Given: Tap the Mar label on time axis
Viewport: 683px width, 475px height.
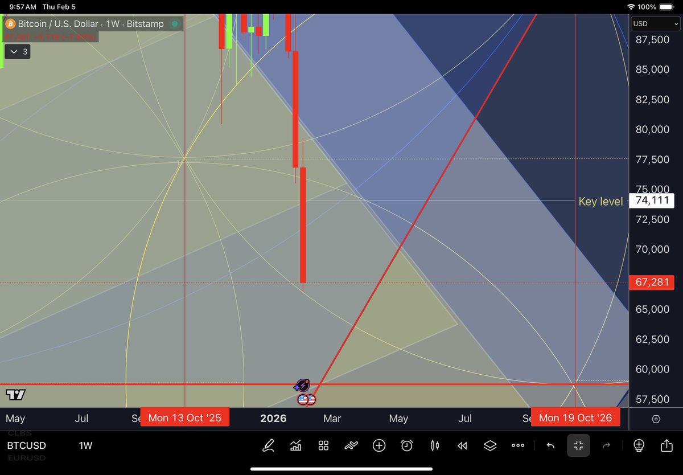Looking at the screenshot, I should coord(332,418).
